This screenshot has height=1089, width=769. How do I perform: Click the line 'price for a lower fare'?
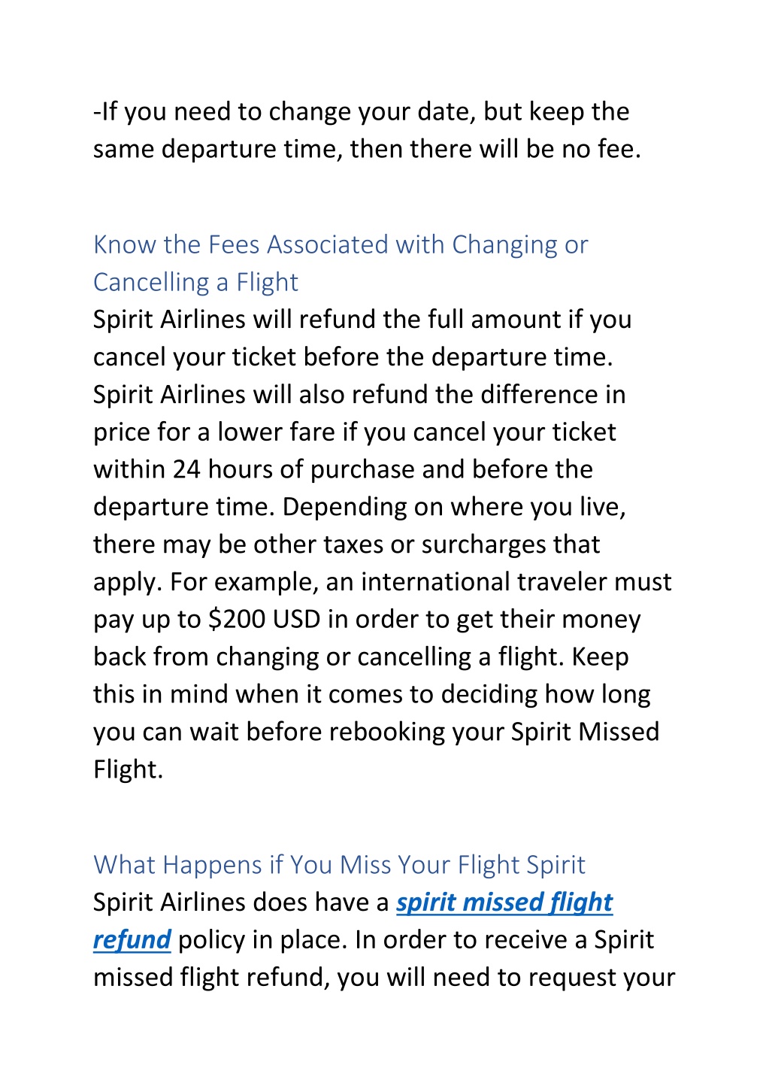355,432
